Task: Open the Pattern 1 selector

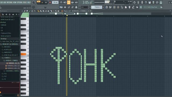Action: coord(97,7)
